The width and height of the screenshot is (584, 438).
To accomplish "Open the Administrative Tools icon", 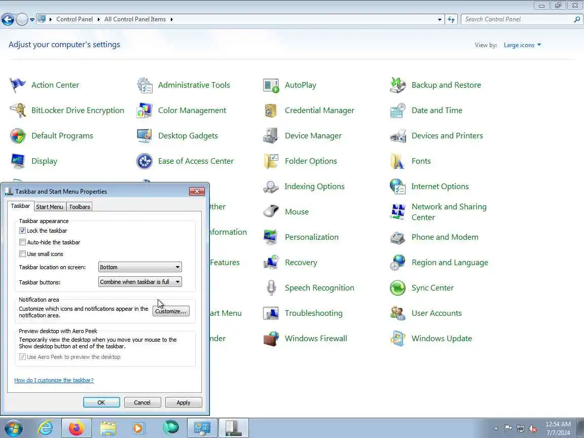I will pos(144,85).
